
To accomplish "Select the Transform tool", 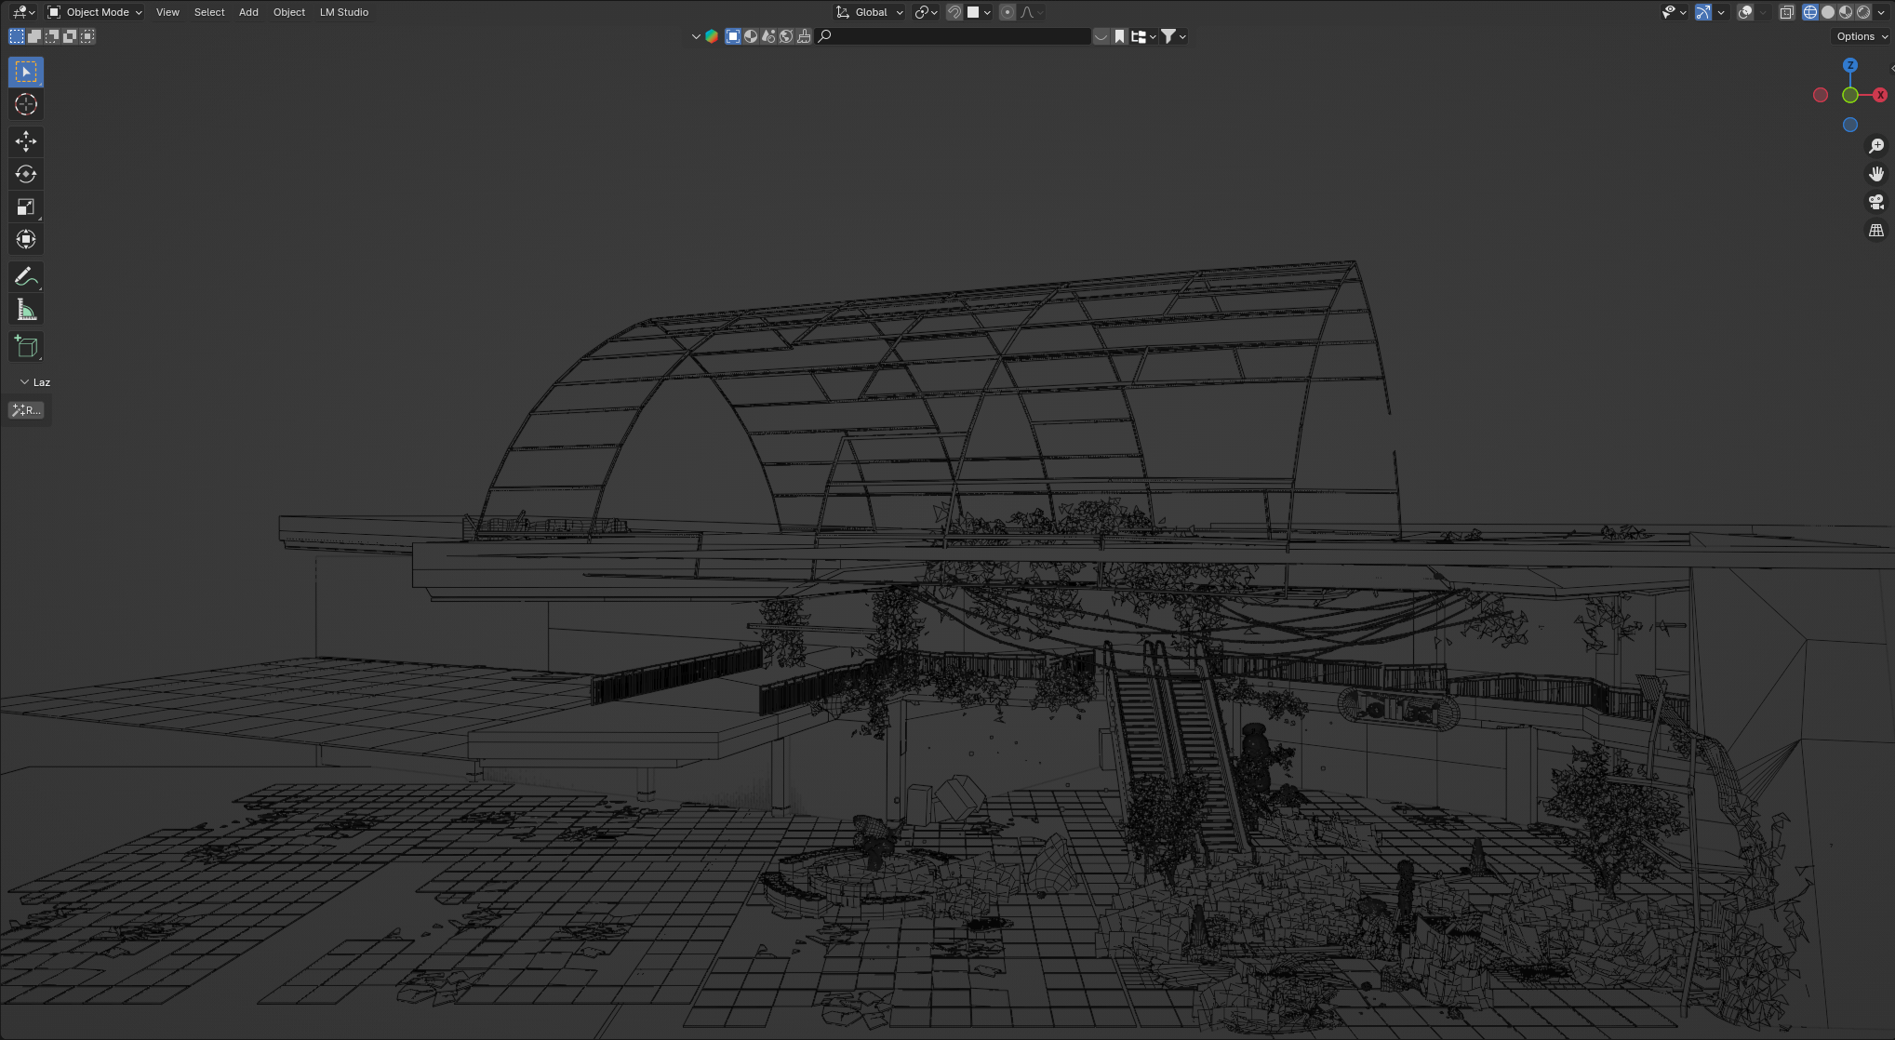I will (x=26, y=239).
